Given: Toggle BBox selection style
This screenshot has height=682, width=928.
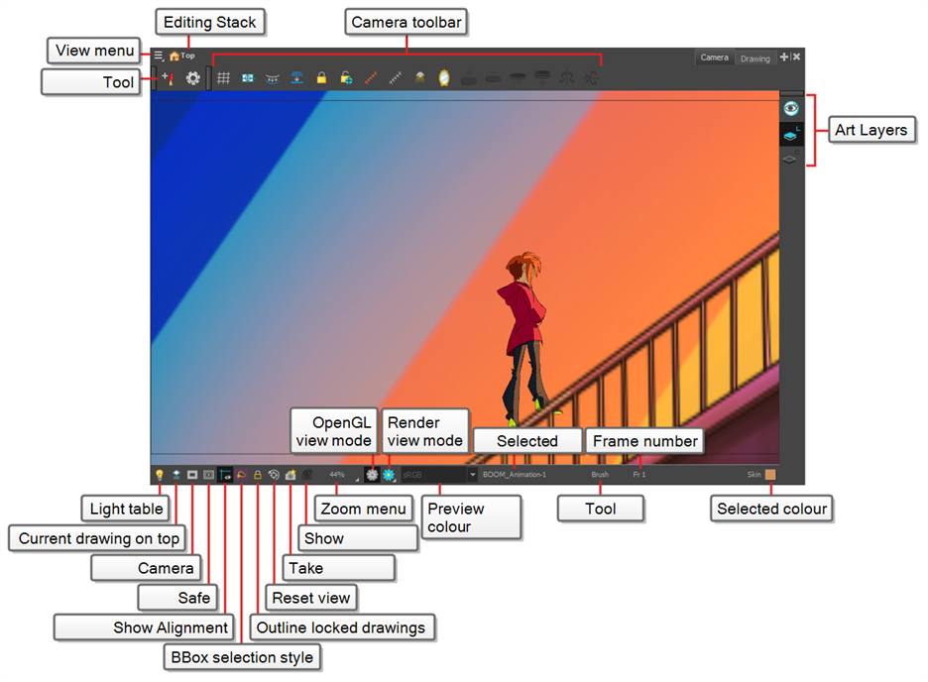Looking at the screenshot, I should coord(241,475).
